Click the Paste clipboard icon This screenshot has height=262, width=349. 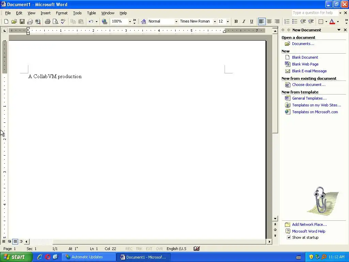pos(81,21)
